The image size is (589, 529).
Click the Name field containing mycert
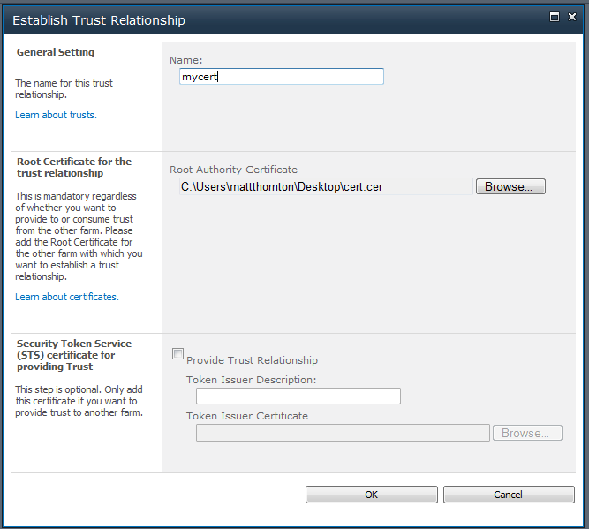tap(282, 76)
